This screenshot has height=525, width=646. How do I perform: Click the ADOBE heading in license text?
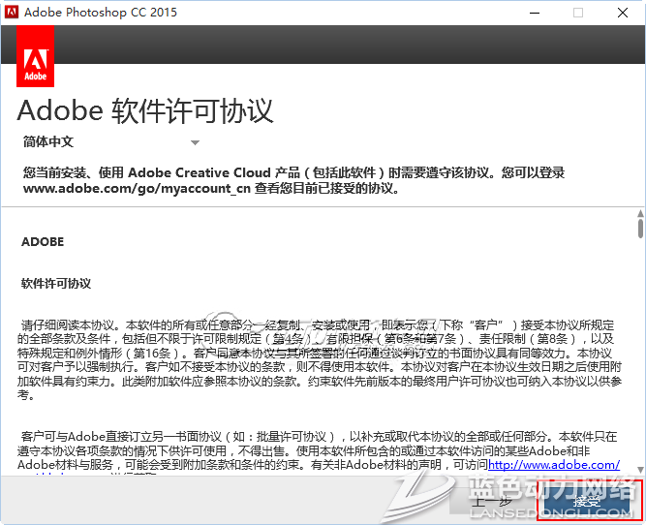[x=43, y=242]
